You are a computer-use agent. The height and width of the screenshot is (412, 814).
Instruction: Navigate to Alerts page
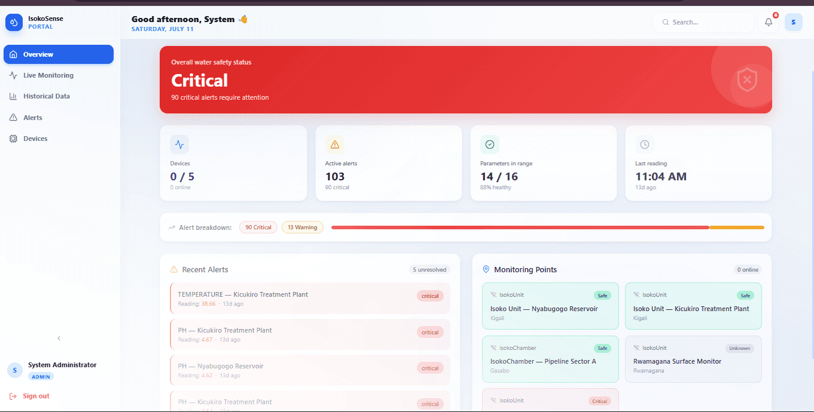tap(59, 118)
